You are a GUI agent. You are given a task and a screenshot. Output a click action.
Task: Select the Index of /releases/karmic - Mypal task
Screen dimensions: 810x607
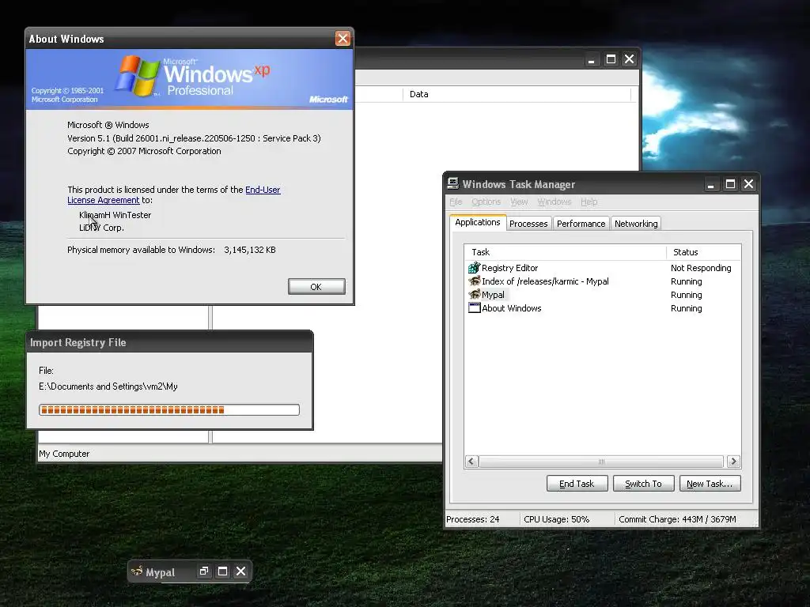602,281
